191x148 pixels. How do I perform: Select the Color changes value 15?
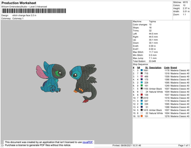[150, 25]
